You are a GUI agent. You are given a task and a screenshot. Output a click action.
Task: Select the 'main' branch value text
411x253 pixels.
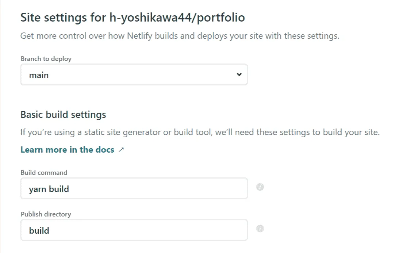click(39, 75)
